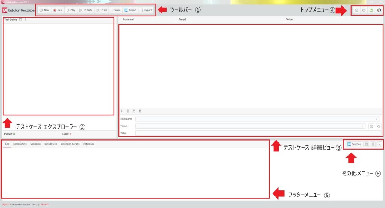385x208 pixels.
Task: Click the find target magnifier icon
Action: [x=379, y=127]
